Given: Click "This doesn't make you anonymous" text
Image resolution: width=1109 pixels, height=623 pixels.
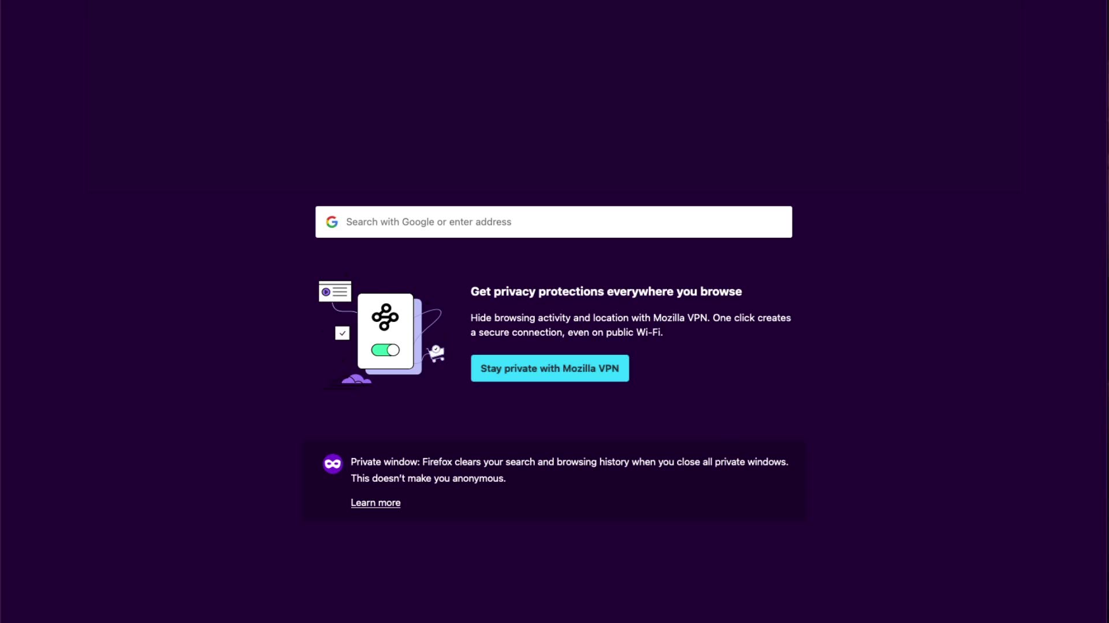Looking at the screenshot, I should pos(428,479).
